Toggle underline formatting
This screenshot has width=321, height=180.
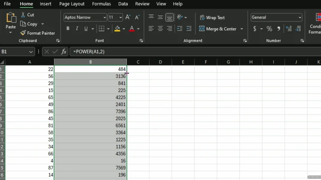coord(86,29)
